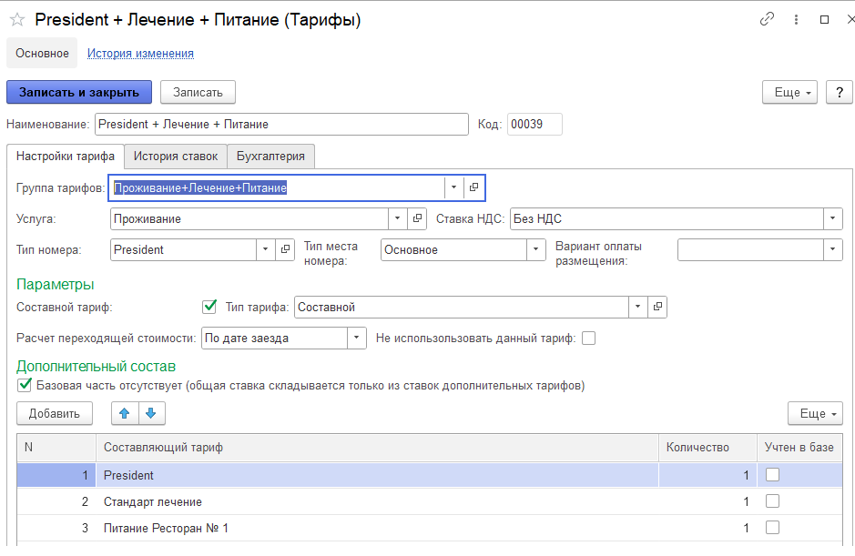The height and width of the screenshot is (556, 855).
Task: Open the three-dot window menu
Action: coord(796,19)
